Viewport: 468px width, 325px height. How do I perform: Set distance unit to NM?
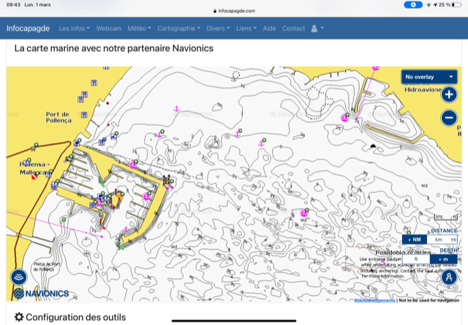click(x=415, y=239)
